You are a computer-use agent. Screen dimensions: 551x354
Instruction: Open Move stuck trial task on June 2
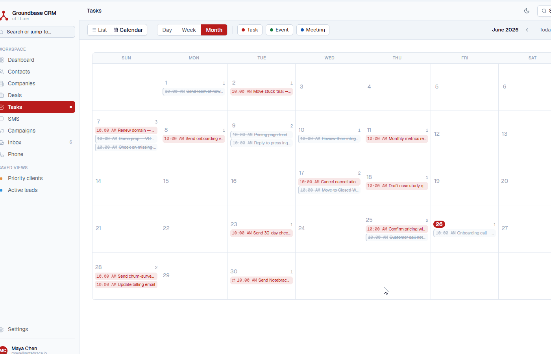[x=261, y=91]
